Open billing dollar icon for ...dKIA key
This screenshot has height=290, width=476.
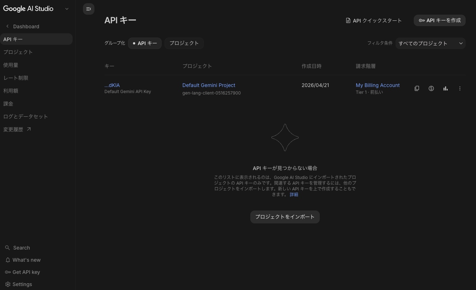click(431, 88)
